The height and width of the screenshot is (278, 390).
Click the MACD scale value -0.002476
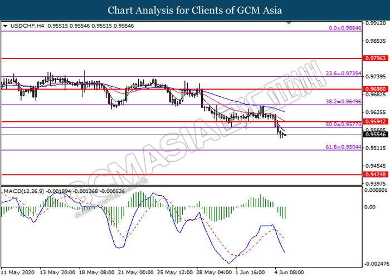tap(377, 264)
